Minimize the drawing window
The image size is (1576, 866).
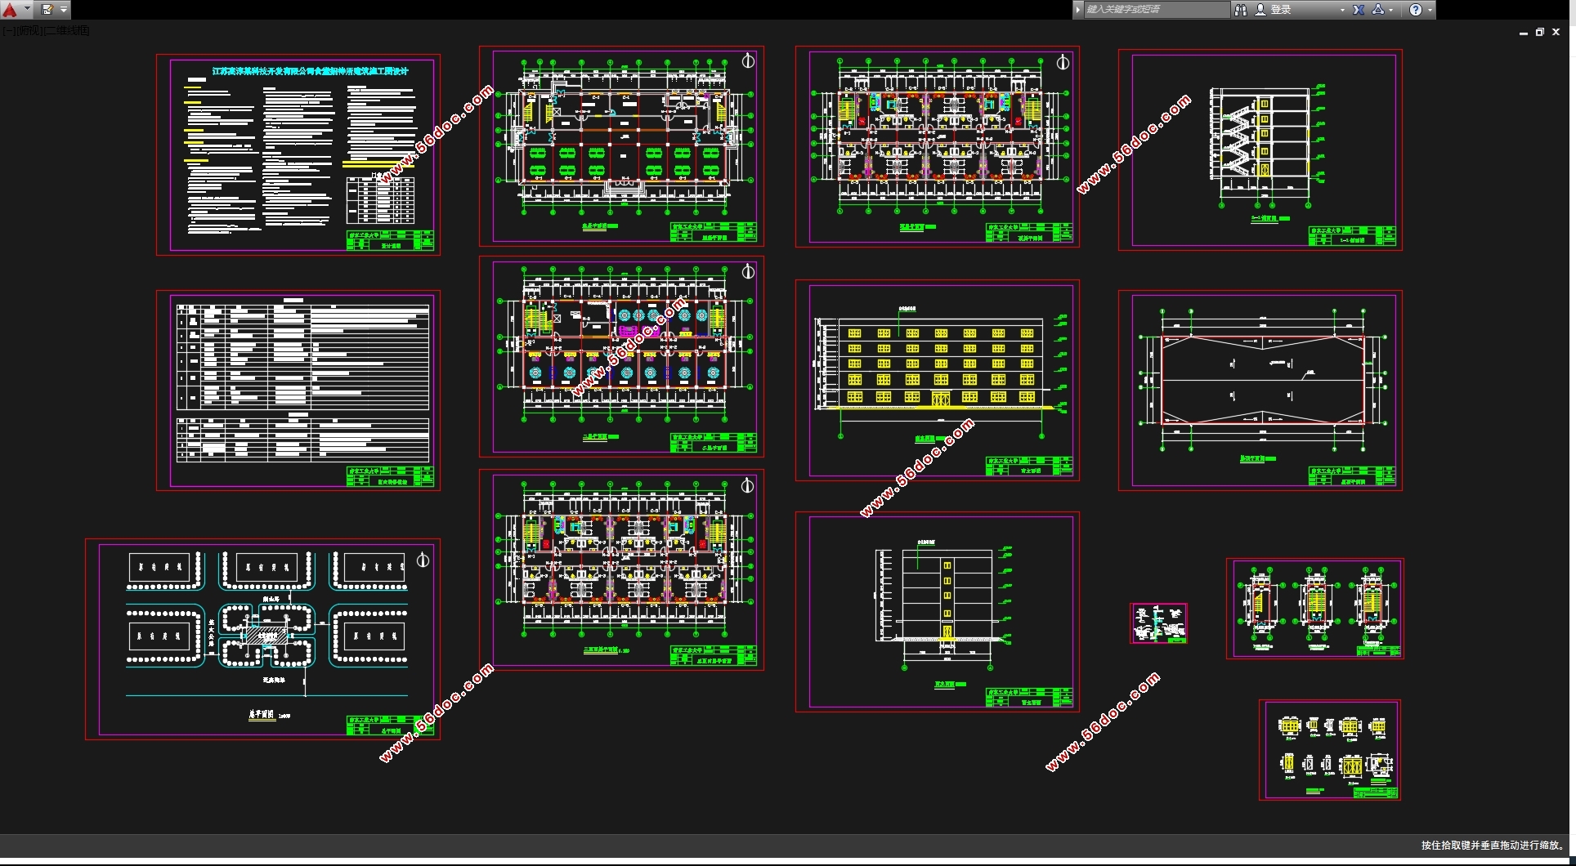point(1523,33)
